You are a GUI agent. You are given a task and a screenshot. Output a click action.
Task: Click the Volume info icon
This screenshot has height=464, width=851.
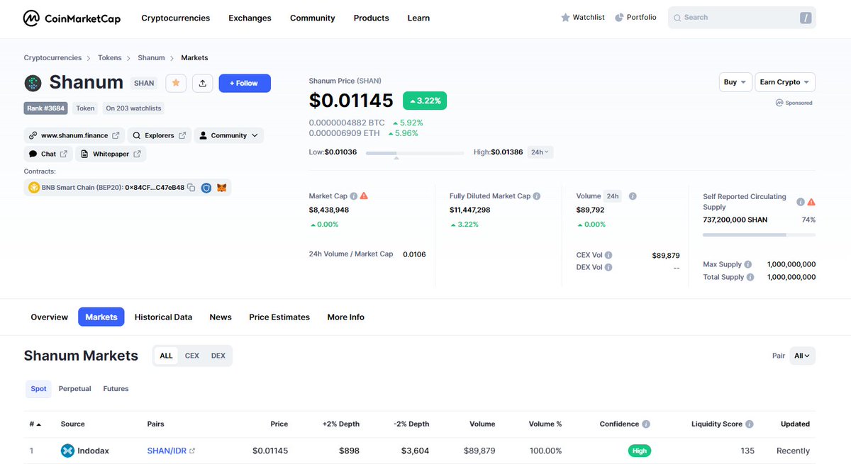tap(633, 196)
